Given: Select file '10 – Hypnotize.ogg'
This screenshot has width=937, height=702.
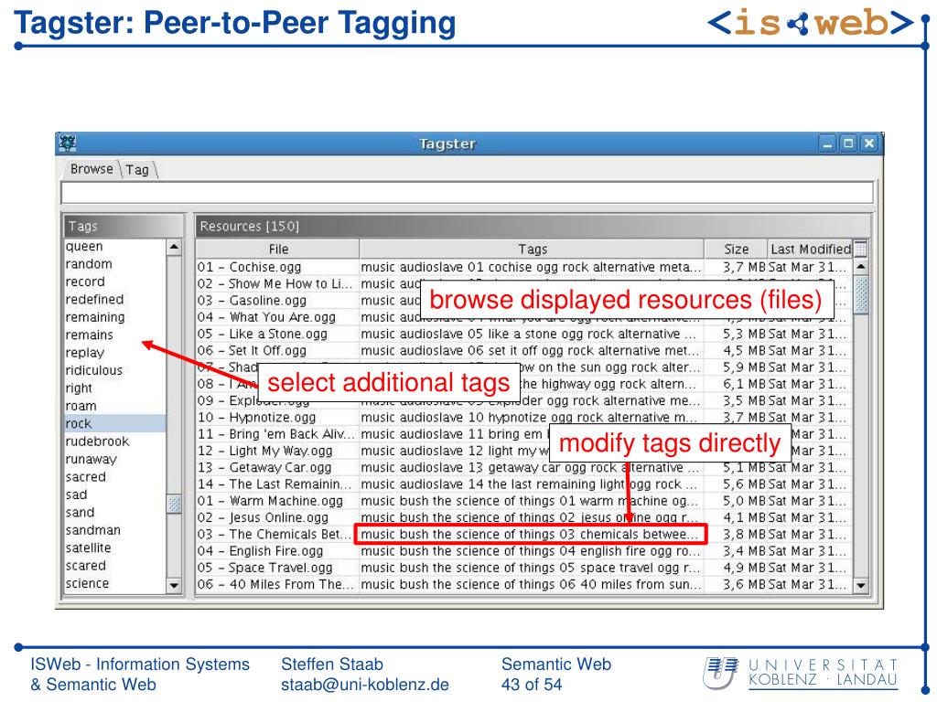Looking at the screenshot, I should 277,417.
